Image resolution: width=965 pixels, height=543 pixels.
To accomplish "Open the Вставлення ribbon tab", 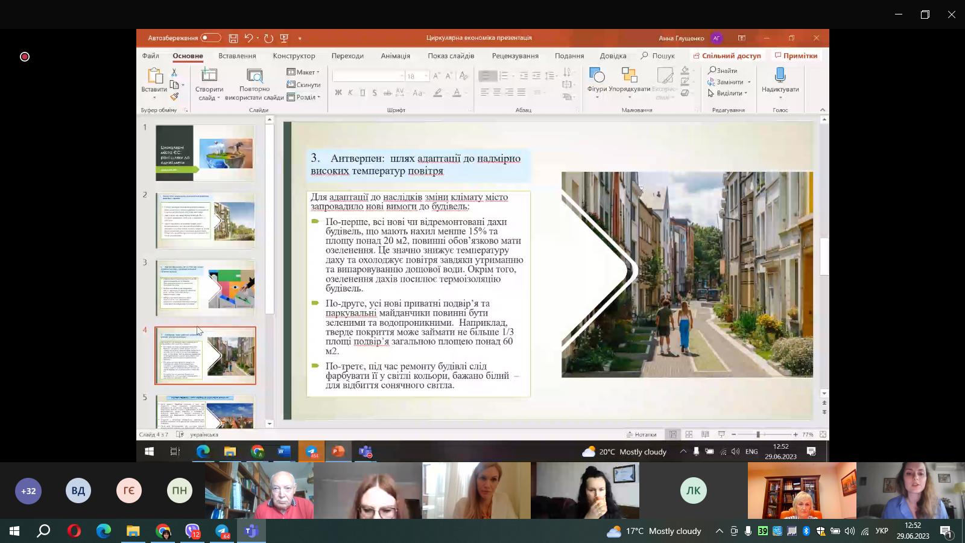I will (237, 56).
